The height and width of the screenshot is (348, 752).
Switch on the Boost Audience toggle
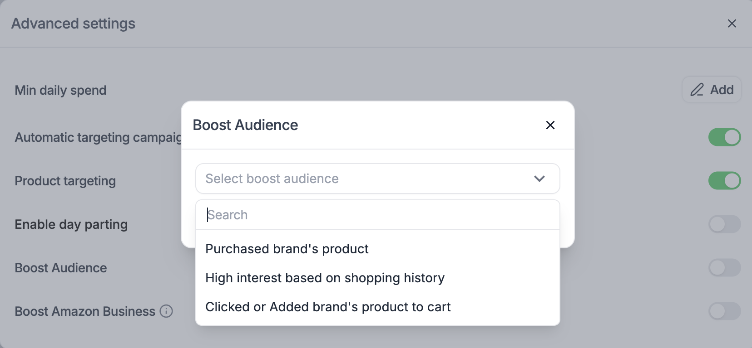(724, 268)
